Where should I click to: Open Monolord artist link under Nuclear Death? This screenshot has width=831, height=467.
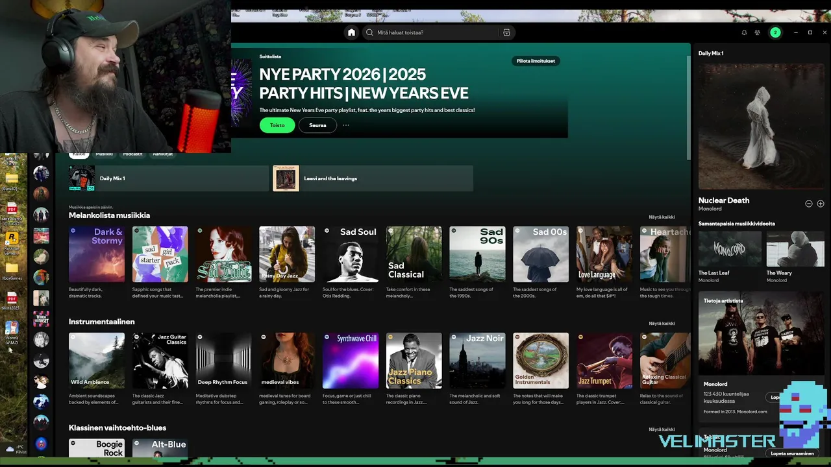710,209
